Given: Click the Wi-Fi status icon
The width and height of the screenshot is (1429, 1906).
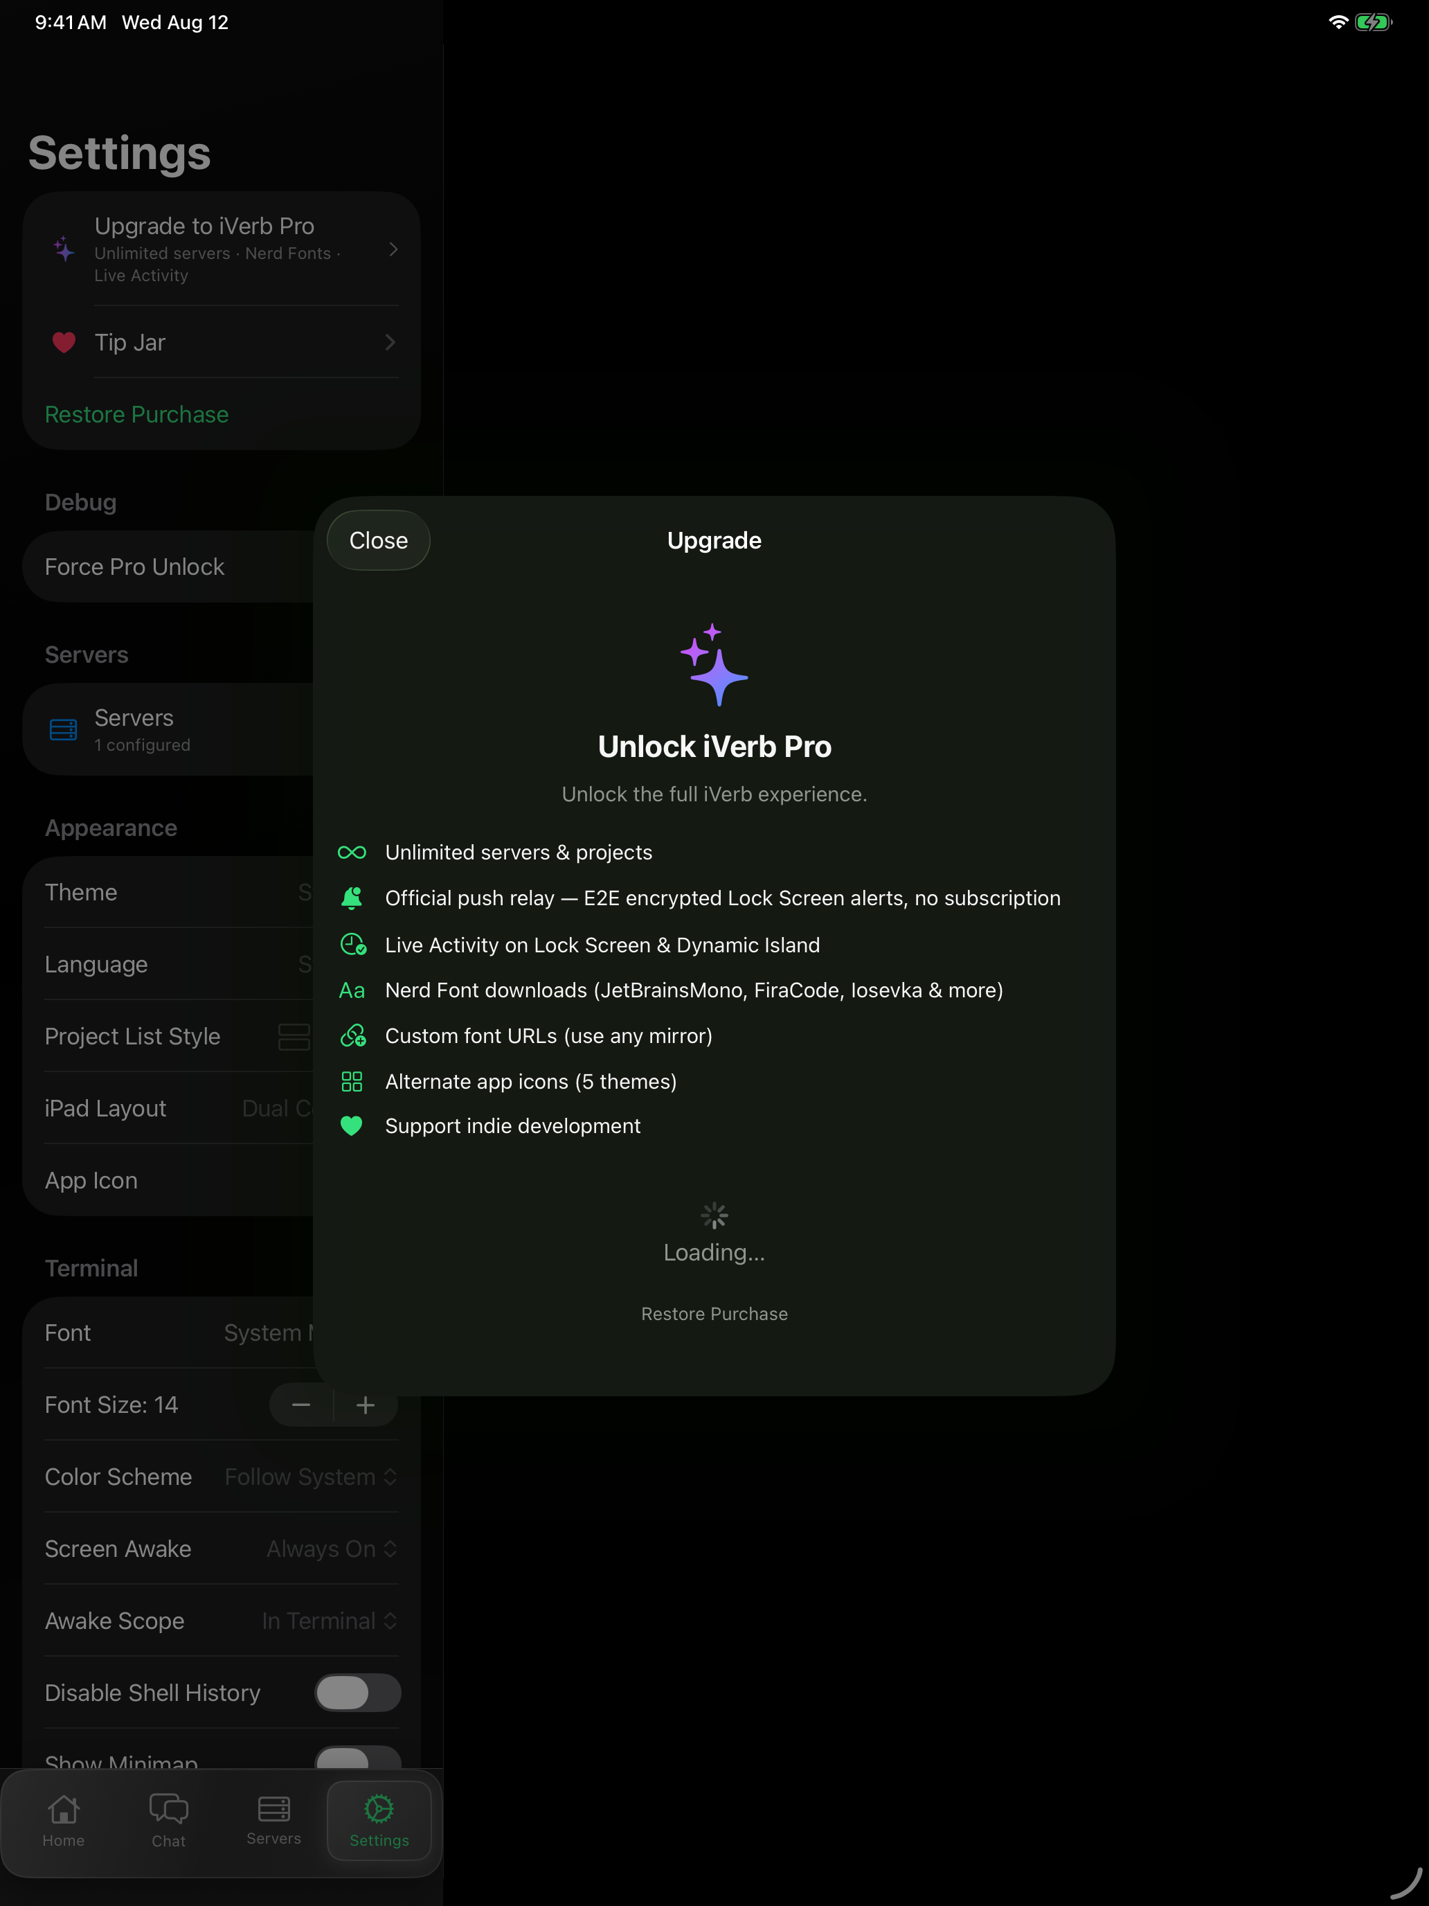Looking at the screenshot, I should point(1338,22).
